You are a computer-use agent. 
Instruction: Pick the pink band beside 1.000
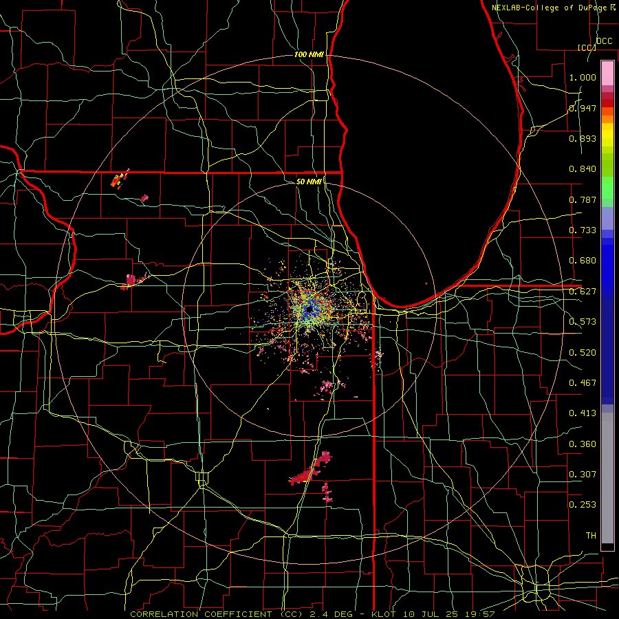(x=607, y=74)
